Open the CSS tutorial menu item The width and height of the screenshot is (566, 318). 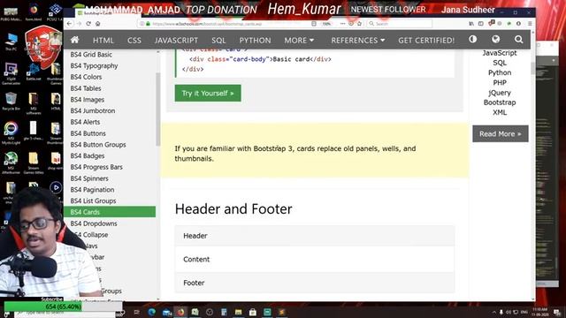[x=134, y=41]
